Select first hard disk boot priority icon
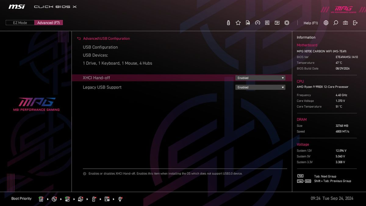Image resolution: width=366 pixels, height=206 pixels. (41, 199)
